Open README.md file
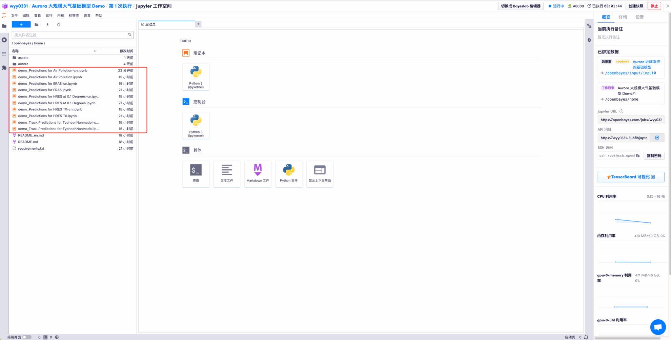The image size is (671, 340). coord(28,142)
